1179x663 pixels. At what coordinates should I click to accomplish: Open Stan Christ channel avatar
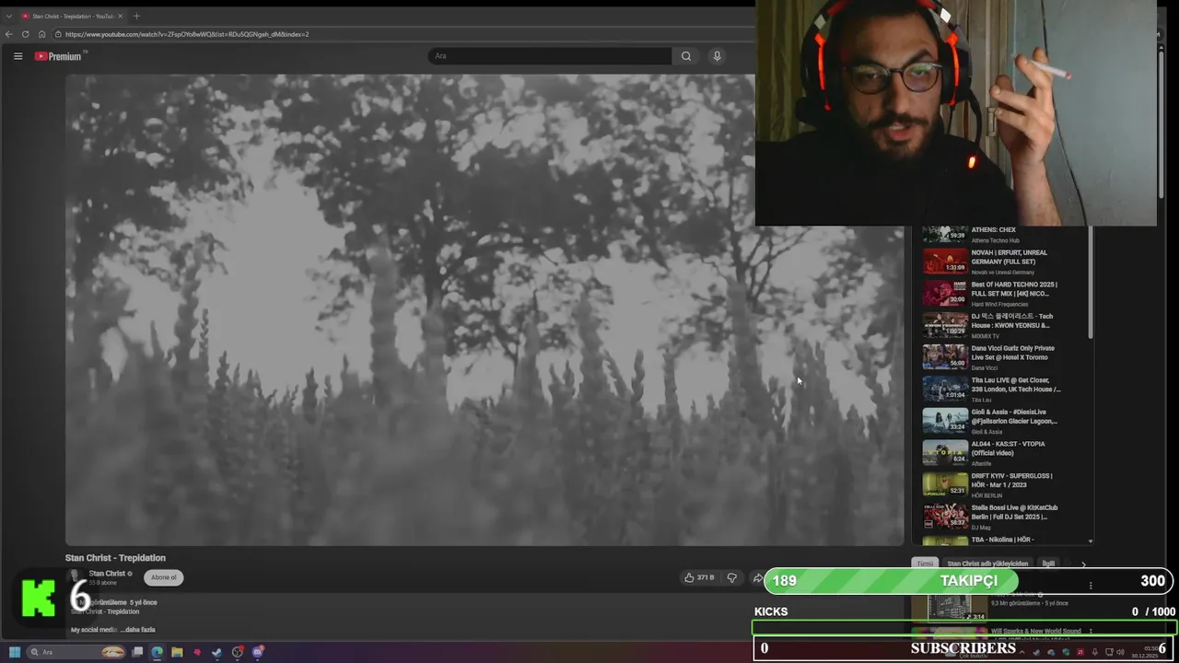(x=76, y=577)
